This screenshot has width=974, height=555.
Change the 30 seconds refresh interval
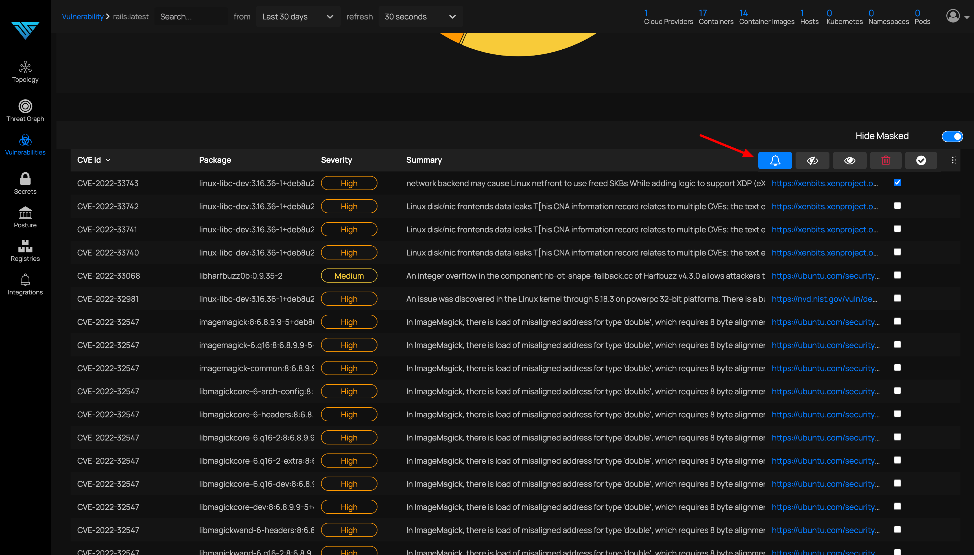pyautogui.click(x=420, y=16)
